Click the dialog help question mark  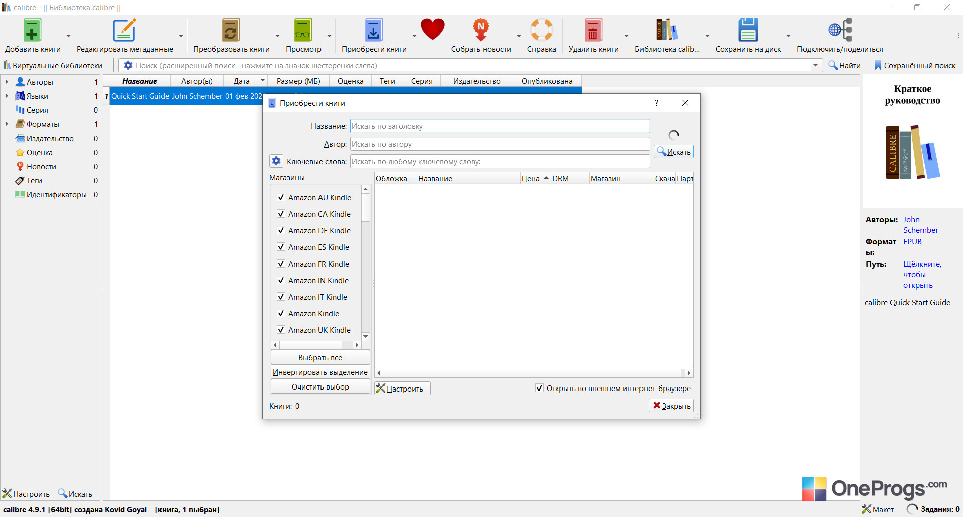[x=656, y=103]
